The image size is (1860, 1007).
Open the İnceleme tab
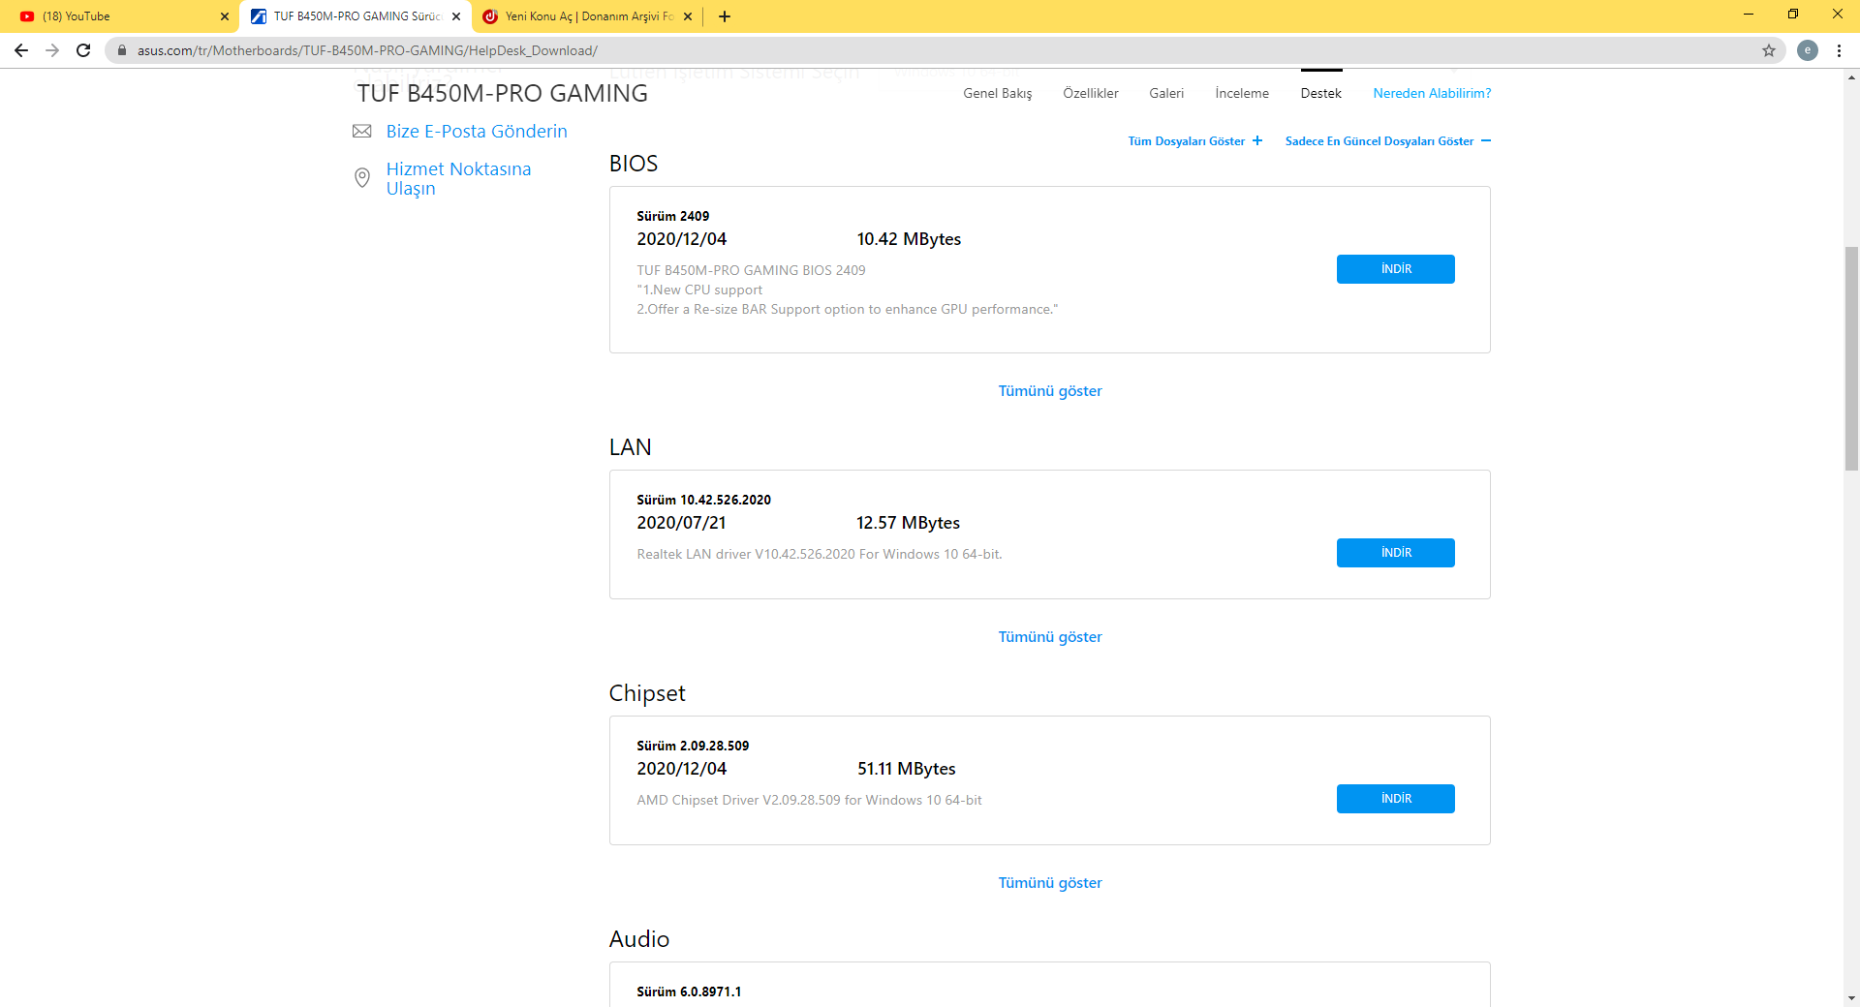tap(1242, 93)
